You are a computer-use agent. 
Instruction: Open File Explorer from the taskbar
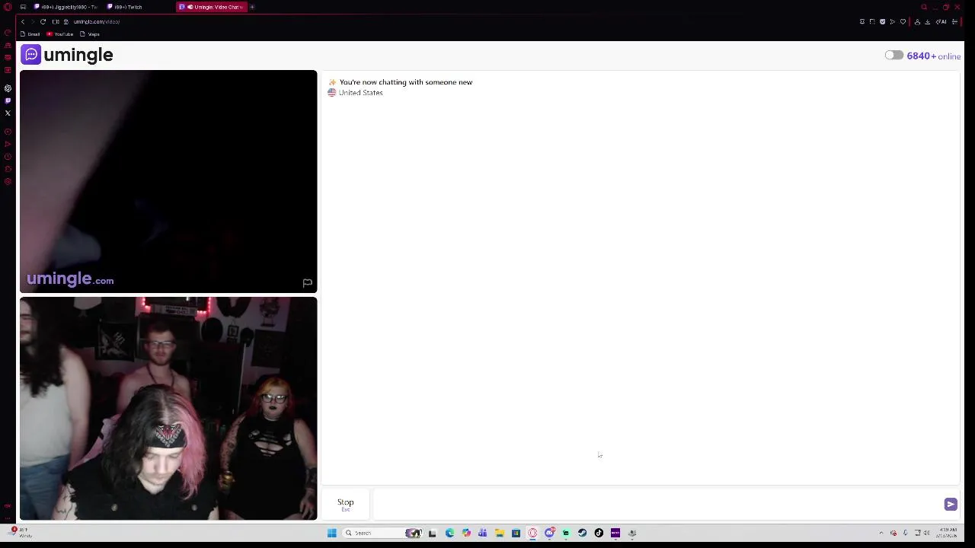(x=500, y=533)
